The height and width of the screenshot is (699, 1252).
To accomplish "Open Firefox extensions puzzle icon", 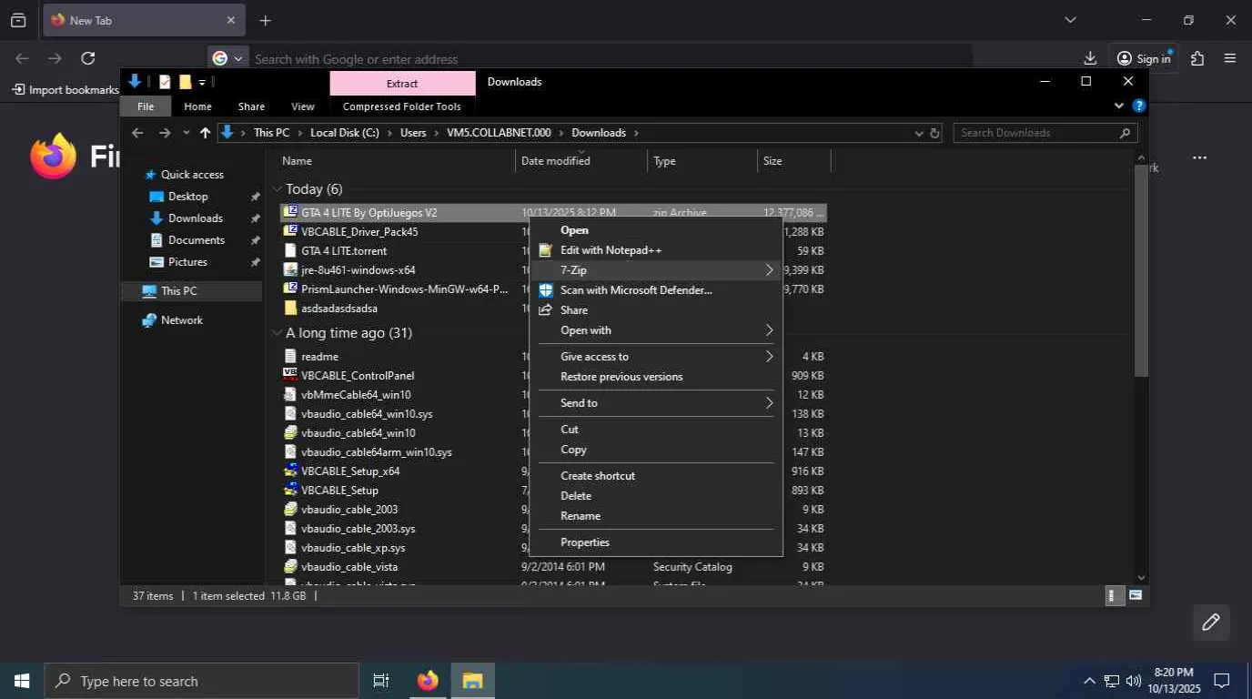I will point(1197,58).
